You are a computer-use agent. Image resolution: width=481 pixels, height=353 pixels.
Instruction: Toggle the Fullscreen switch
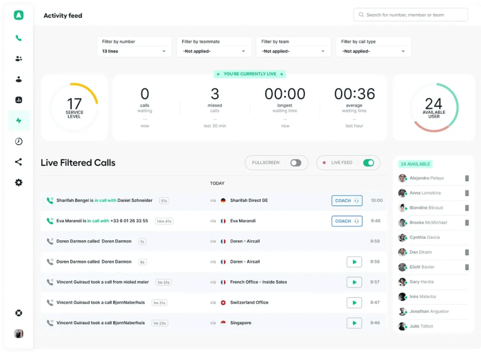pyautogui.click(x=296, y=162)
